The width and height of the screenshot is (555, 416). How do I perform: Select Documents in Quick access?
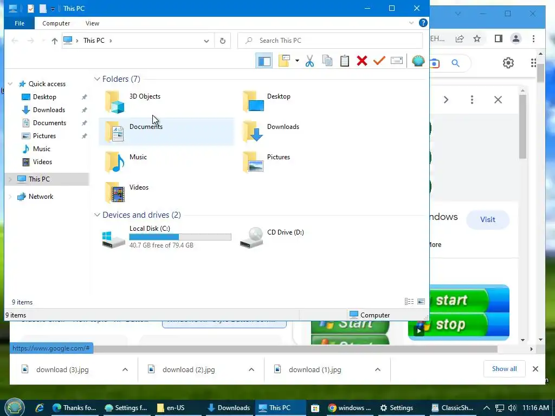click(x=49, y=123)
